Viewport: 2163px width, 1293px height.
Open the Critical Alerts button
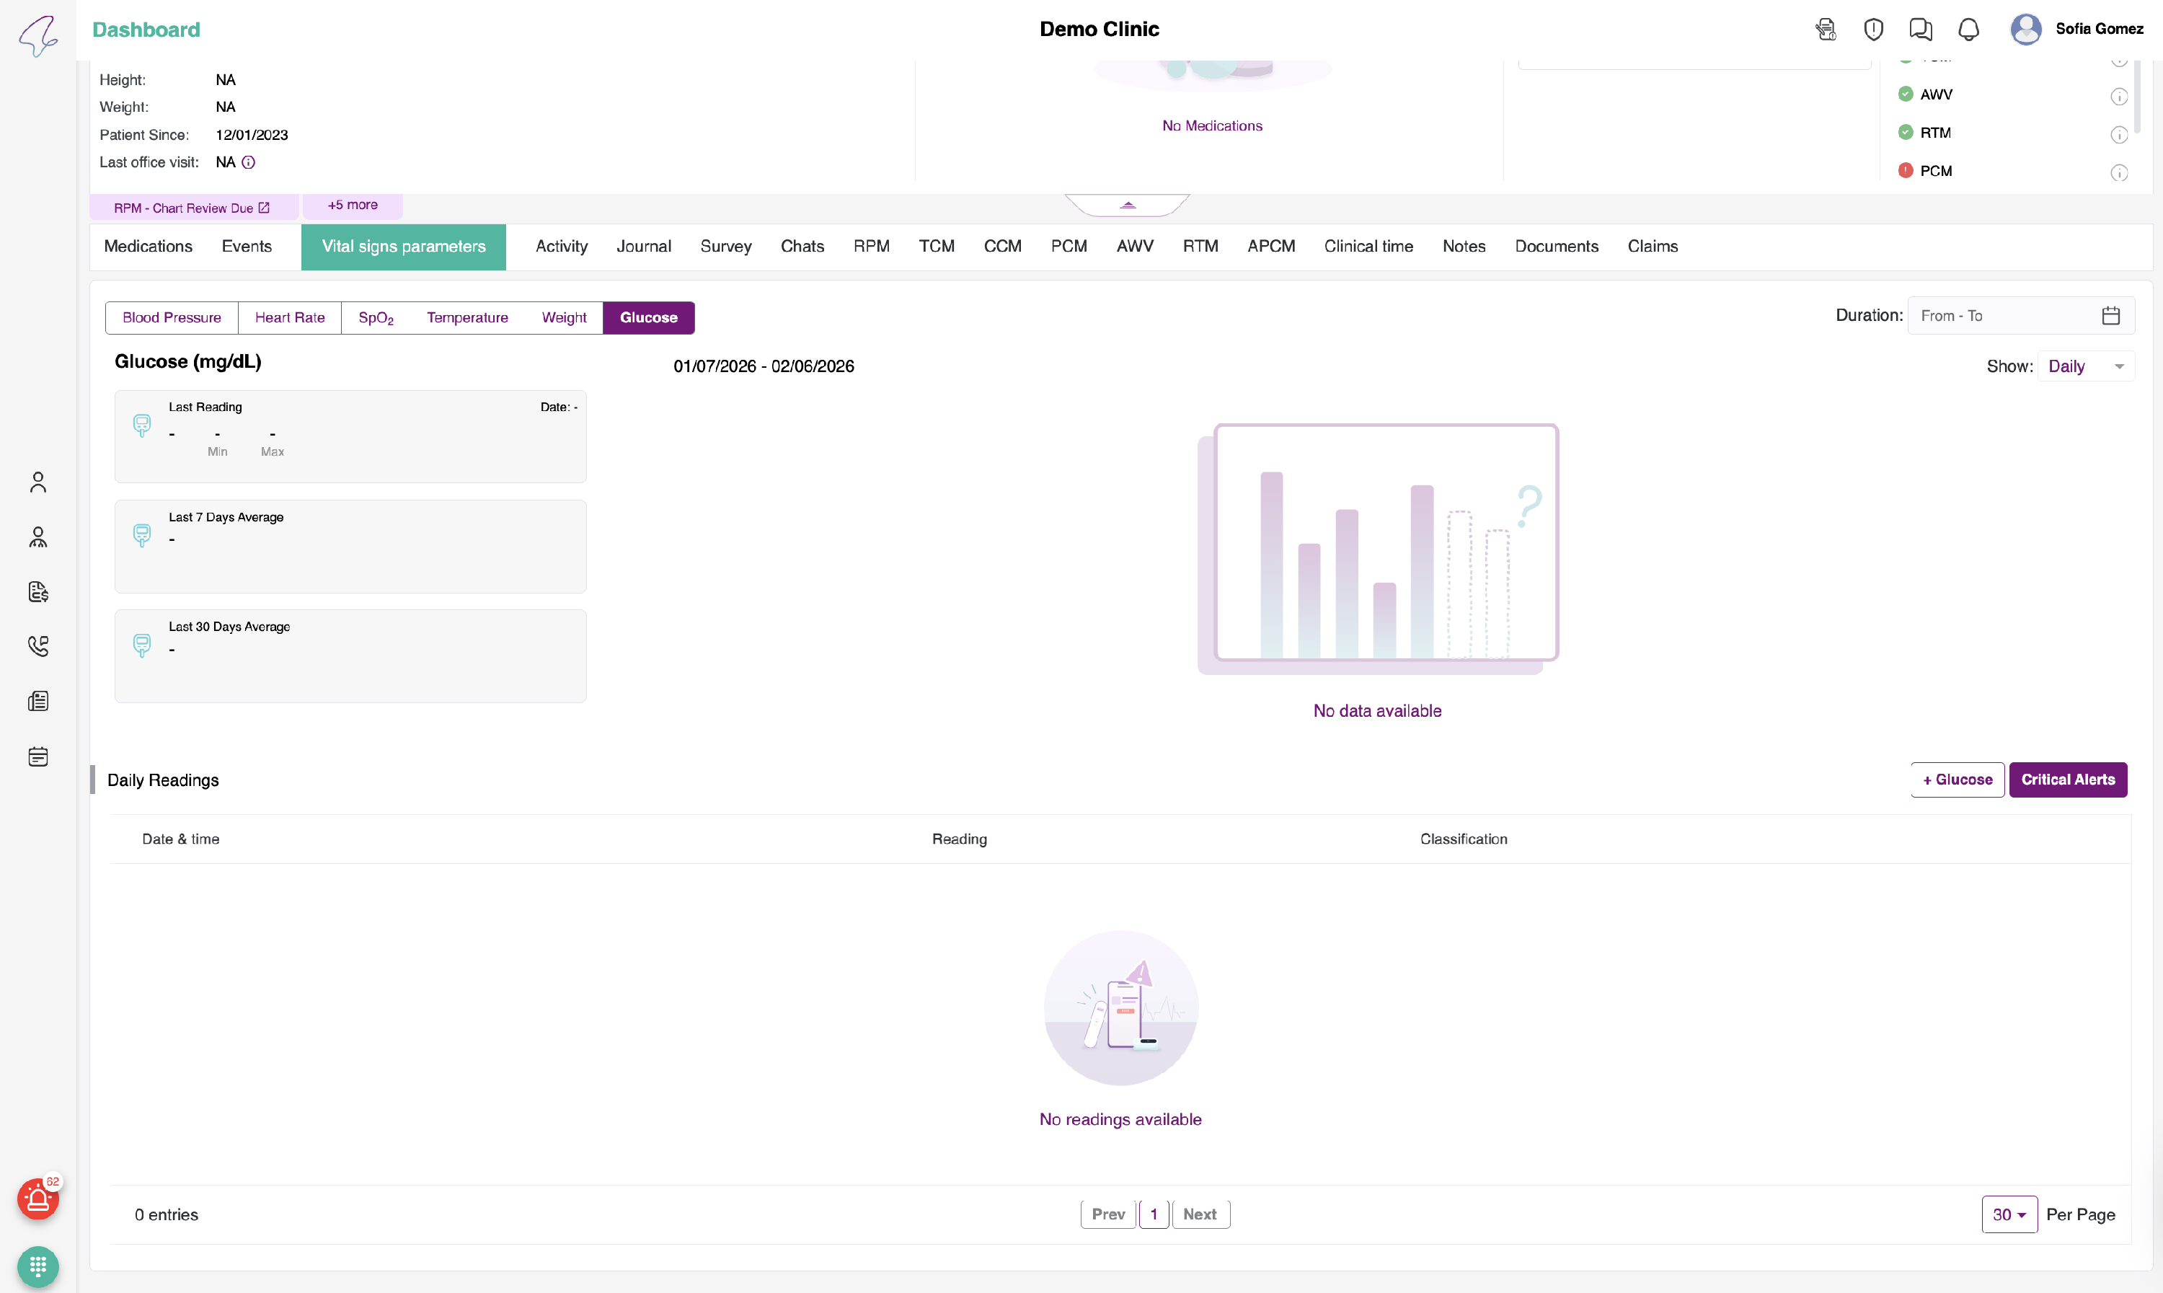[2067, 780]
